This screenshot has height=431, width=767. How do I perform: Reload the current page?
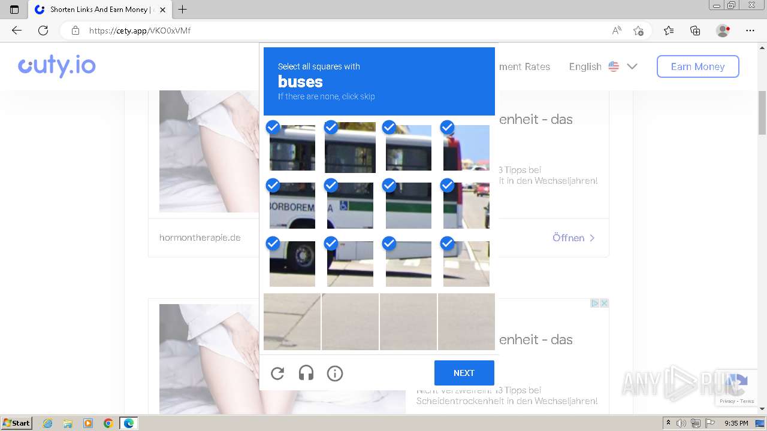(43, 31)
